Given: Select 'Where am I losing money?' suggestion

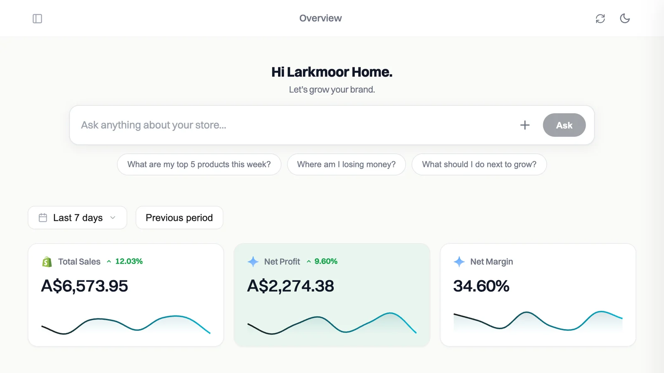Looking at the screenshot, I should (x=347, y=165).
